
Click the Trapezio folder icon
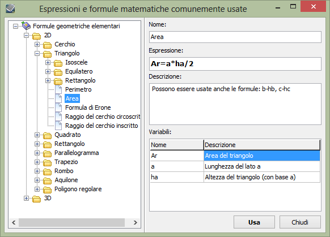tap(47, 162)
